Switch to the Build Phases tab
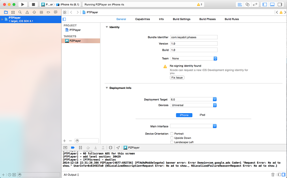 (207, 19)
